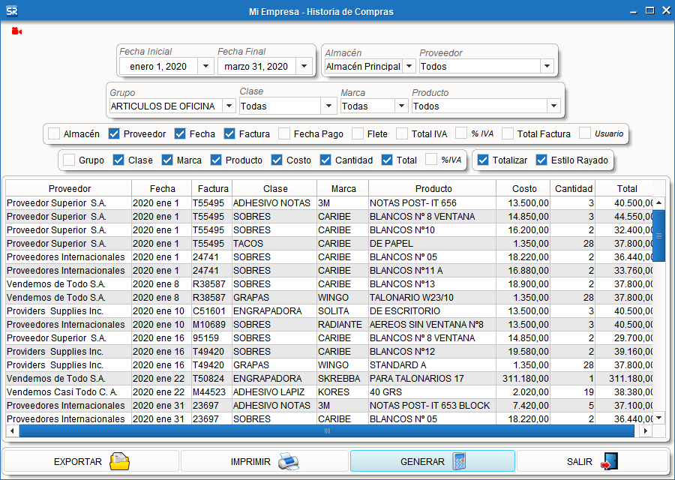Screen dimensions: 675x480
Task: Click the vertical scrollbar down arrow
Action: (x=659, y=418)
